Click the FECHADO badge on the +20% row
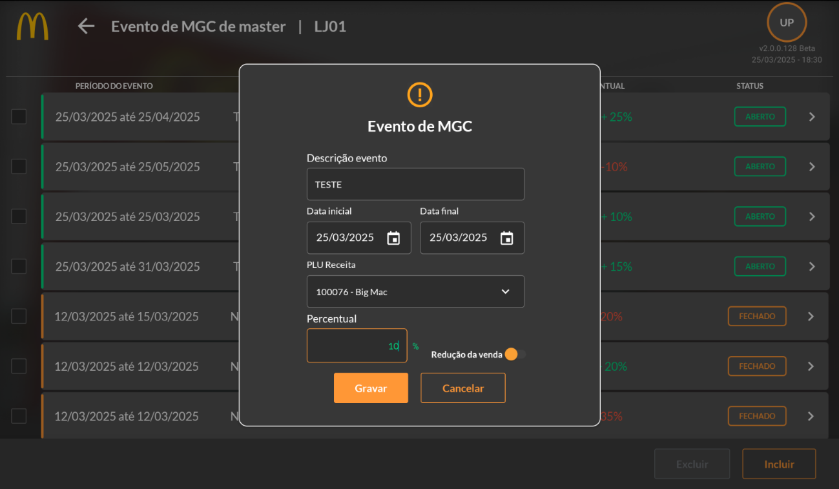839x489 pixels. click(x=757, y=366)
